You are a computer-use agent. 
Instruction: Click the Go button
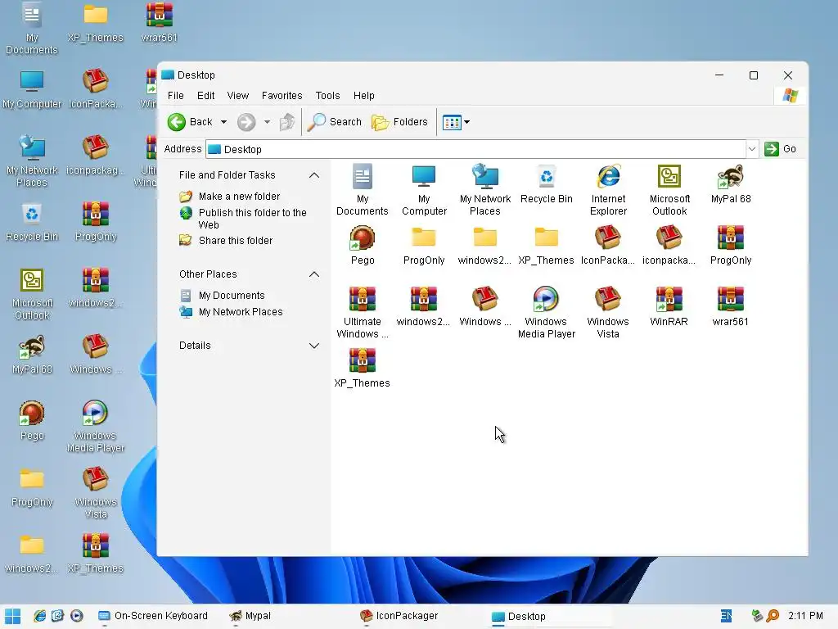780,149
